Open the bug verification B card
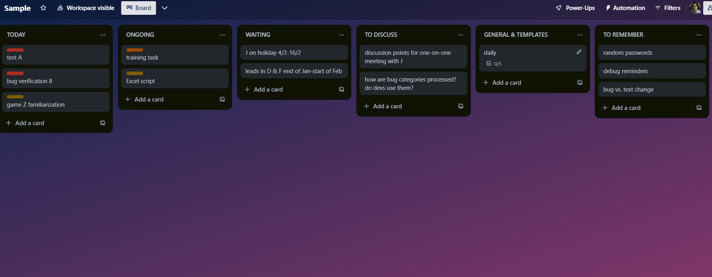 [x=56, y=78]
